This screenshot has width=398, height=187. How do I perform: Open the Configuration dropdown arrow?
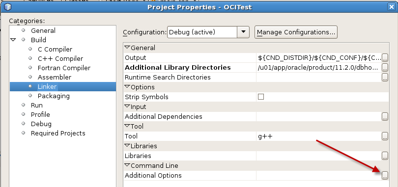coord(243,32)
